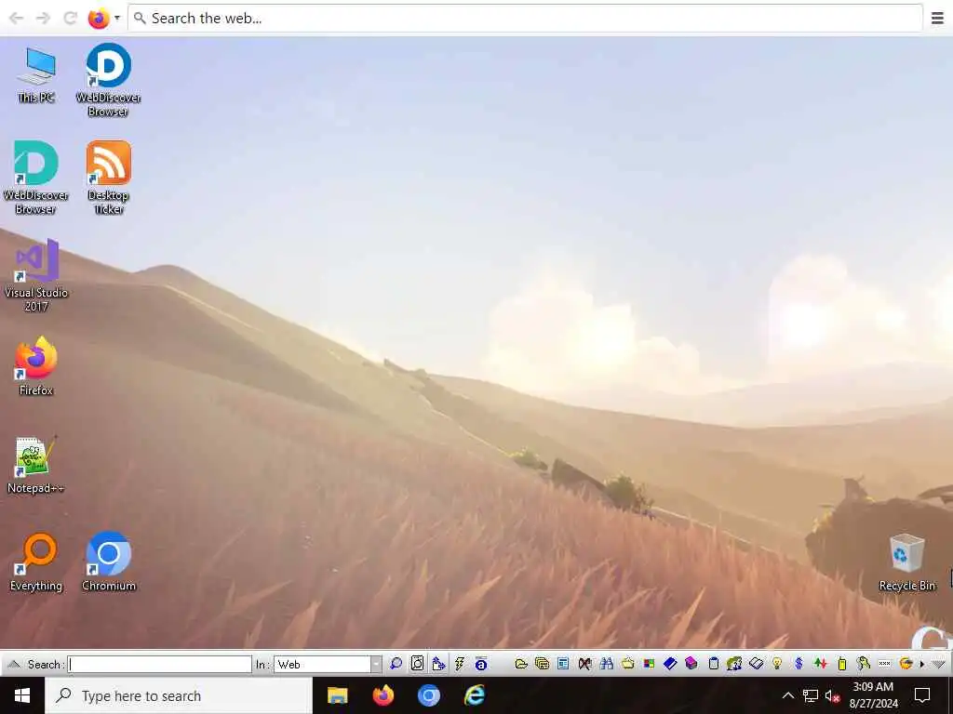Open the hamburger menu at top right
This screenshot has height=714, width=953.
tap(937, 19)
